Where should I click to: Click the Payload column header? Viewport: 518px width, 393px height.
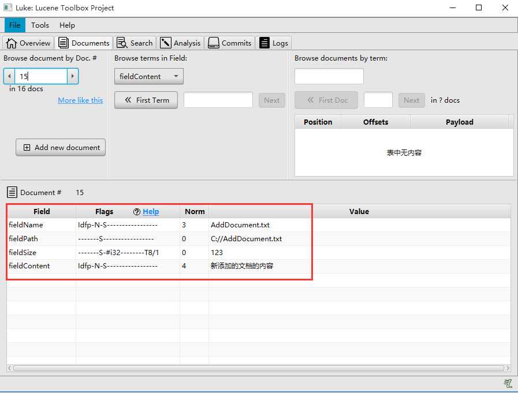pos(459,122)
